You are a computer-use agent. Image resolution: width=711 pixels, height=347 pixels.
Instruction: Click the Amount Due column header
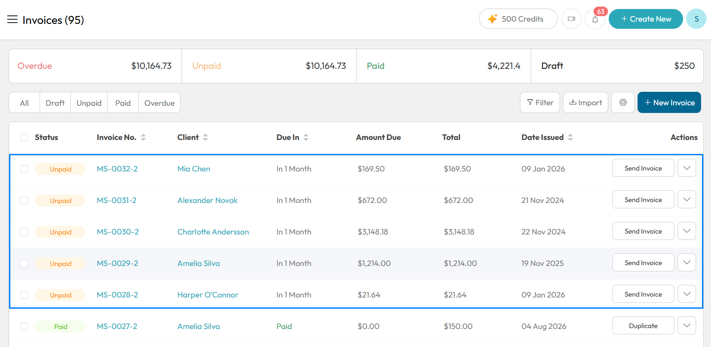click(378, 137)
